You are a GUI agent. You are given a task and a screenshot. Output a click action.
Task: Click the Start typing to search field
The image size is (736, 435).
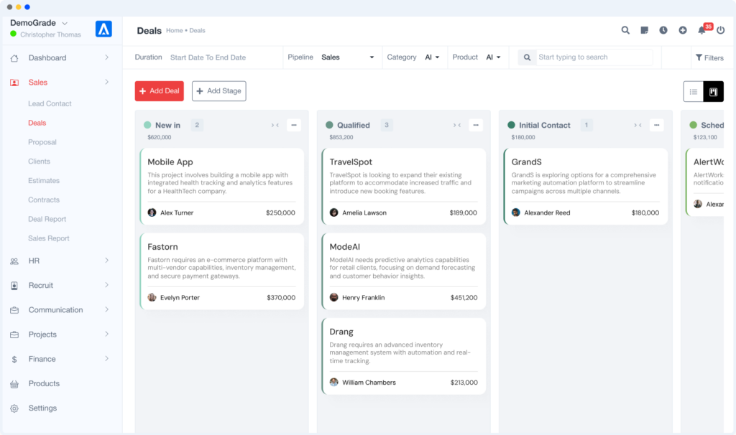click(x=594, y=57)
